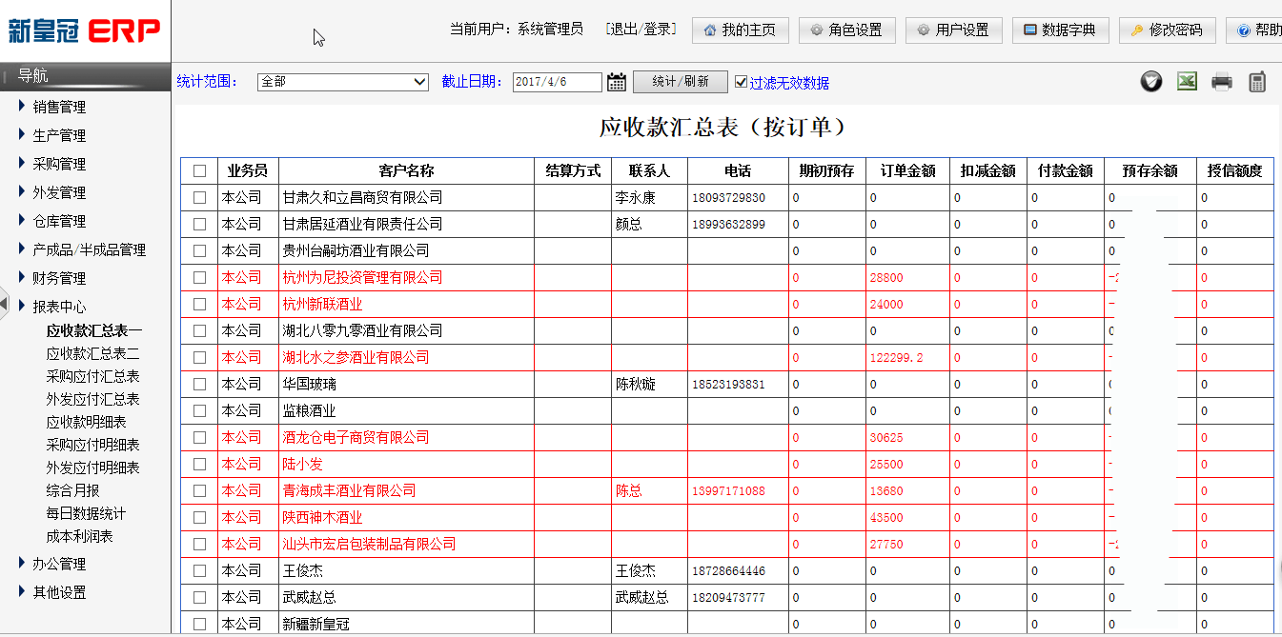Click the black shield icon in the toolbar
This screenshot has width=1282, height=637.
(1151, 82)
